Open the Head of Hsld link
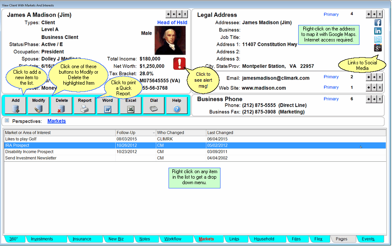The width and height of the screenshot is (392, 246). tap(171, 22)
